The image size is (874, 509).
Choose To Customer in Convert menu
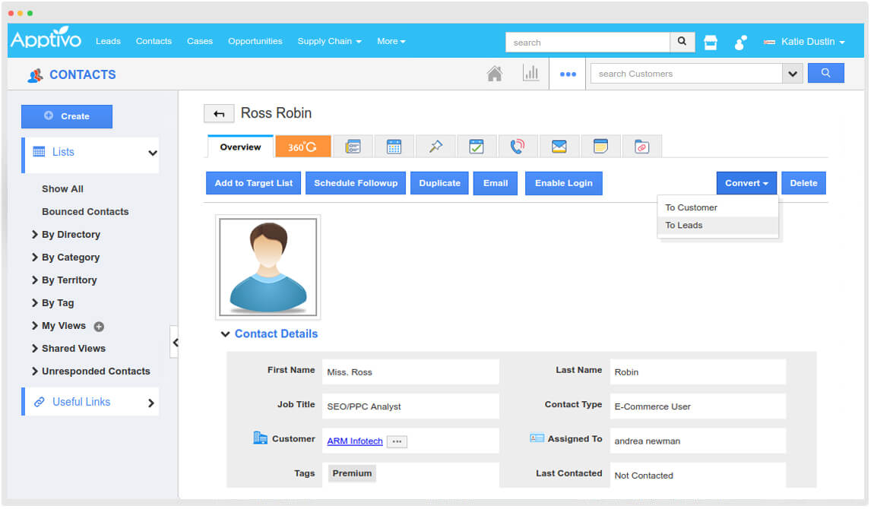click(691, 207)
